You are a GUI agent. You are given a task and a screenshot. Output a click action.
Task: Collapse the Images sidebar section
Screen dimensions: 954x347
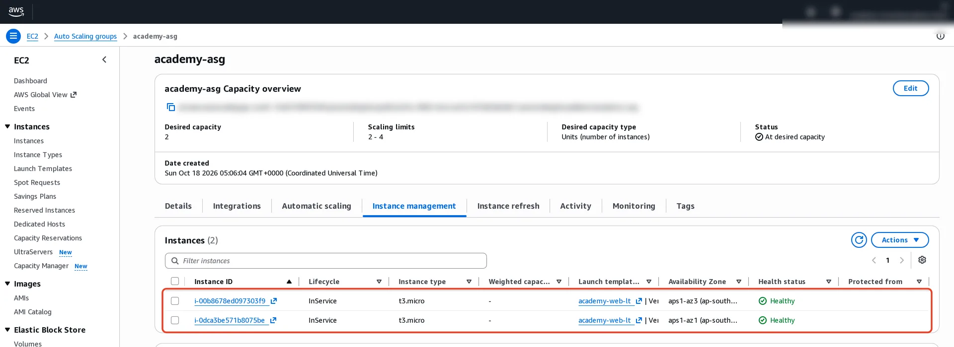7,284
